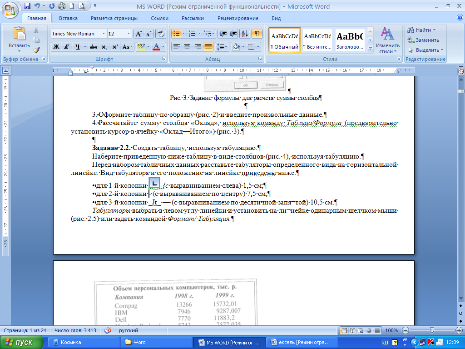Open the Вид tab
Screen dimensions: 465x349
(x=276, y=18)
